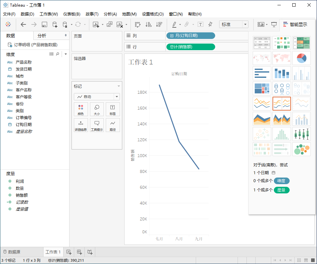317x264 pixels.
Task: Toggle the dimension list view grid icon
Action: [51, 54]
